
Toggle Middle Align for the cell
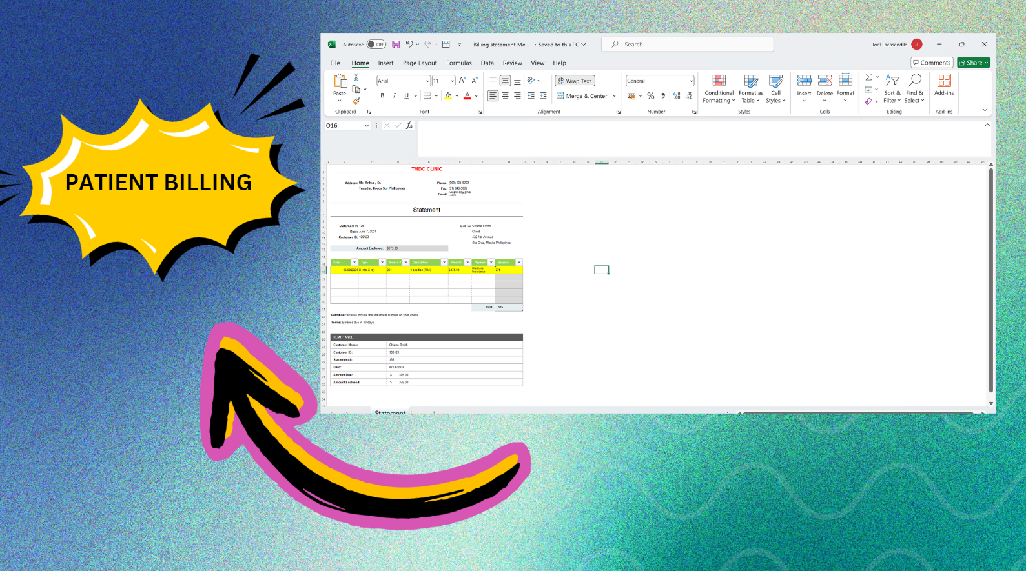tap(506, 81)
